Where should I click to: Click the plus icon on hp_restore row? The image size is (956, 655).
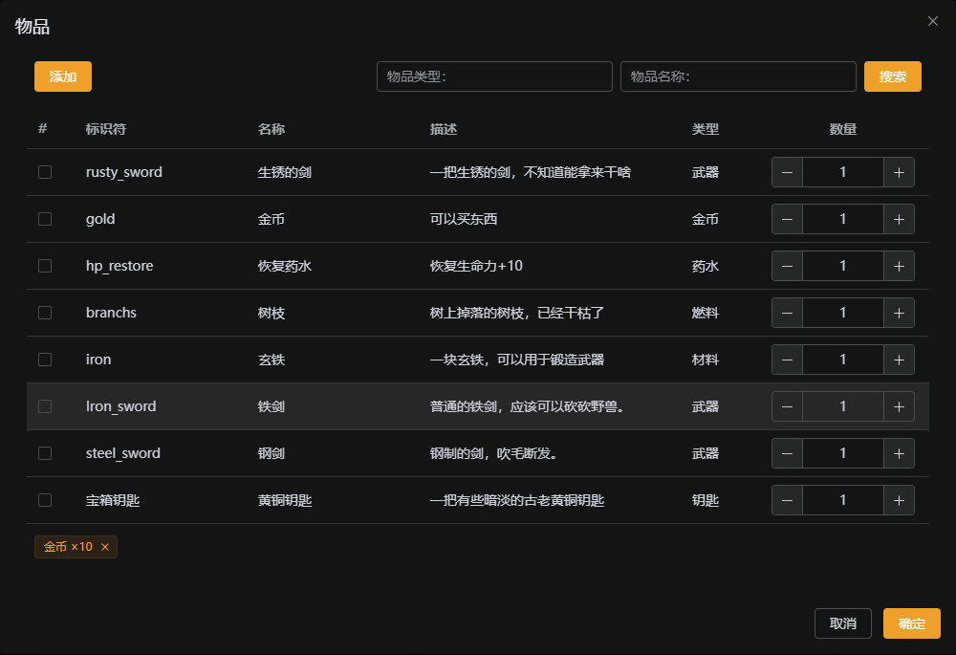point(899,266)
